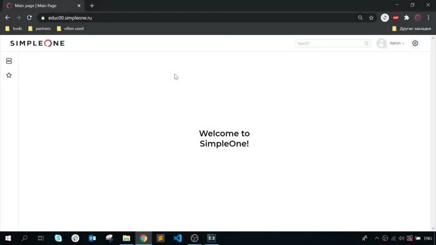Open Visual Studio Code from taskbar
Screen dimensions: 436x245
[x=177, y=238]
